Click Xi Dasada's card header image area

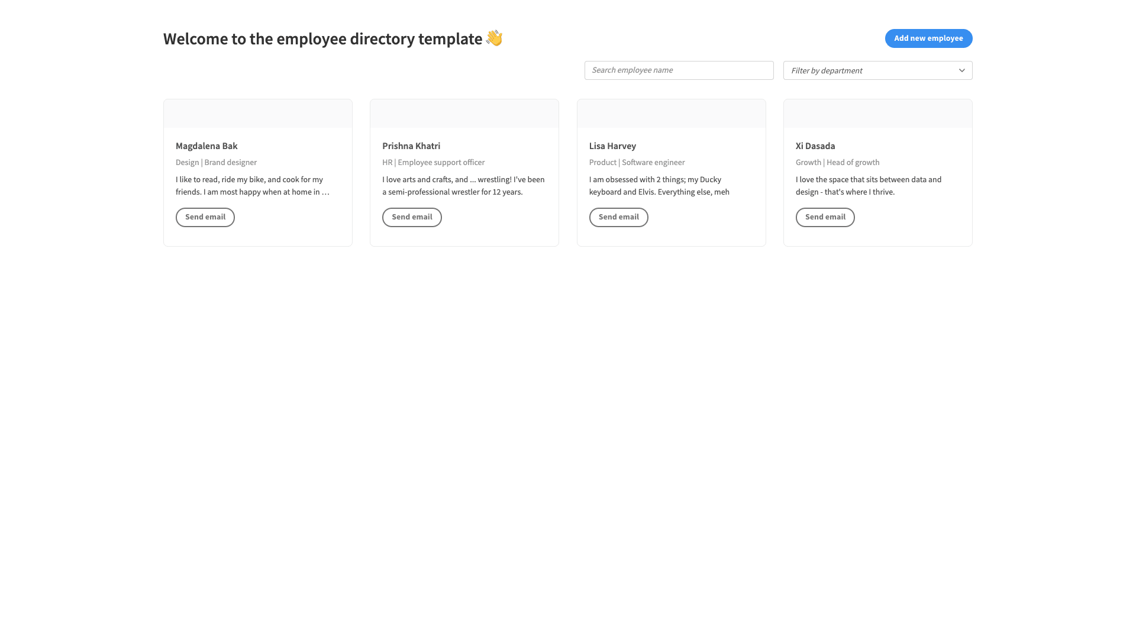(x=878, y=114)
